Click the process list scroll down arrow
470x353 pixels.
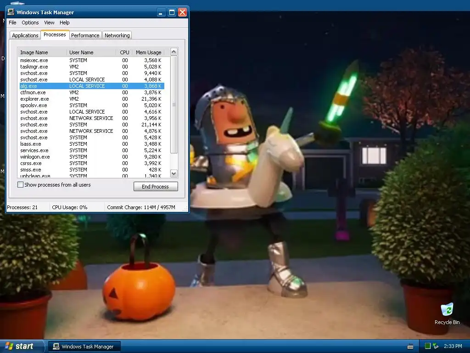pos(174,173)
